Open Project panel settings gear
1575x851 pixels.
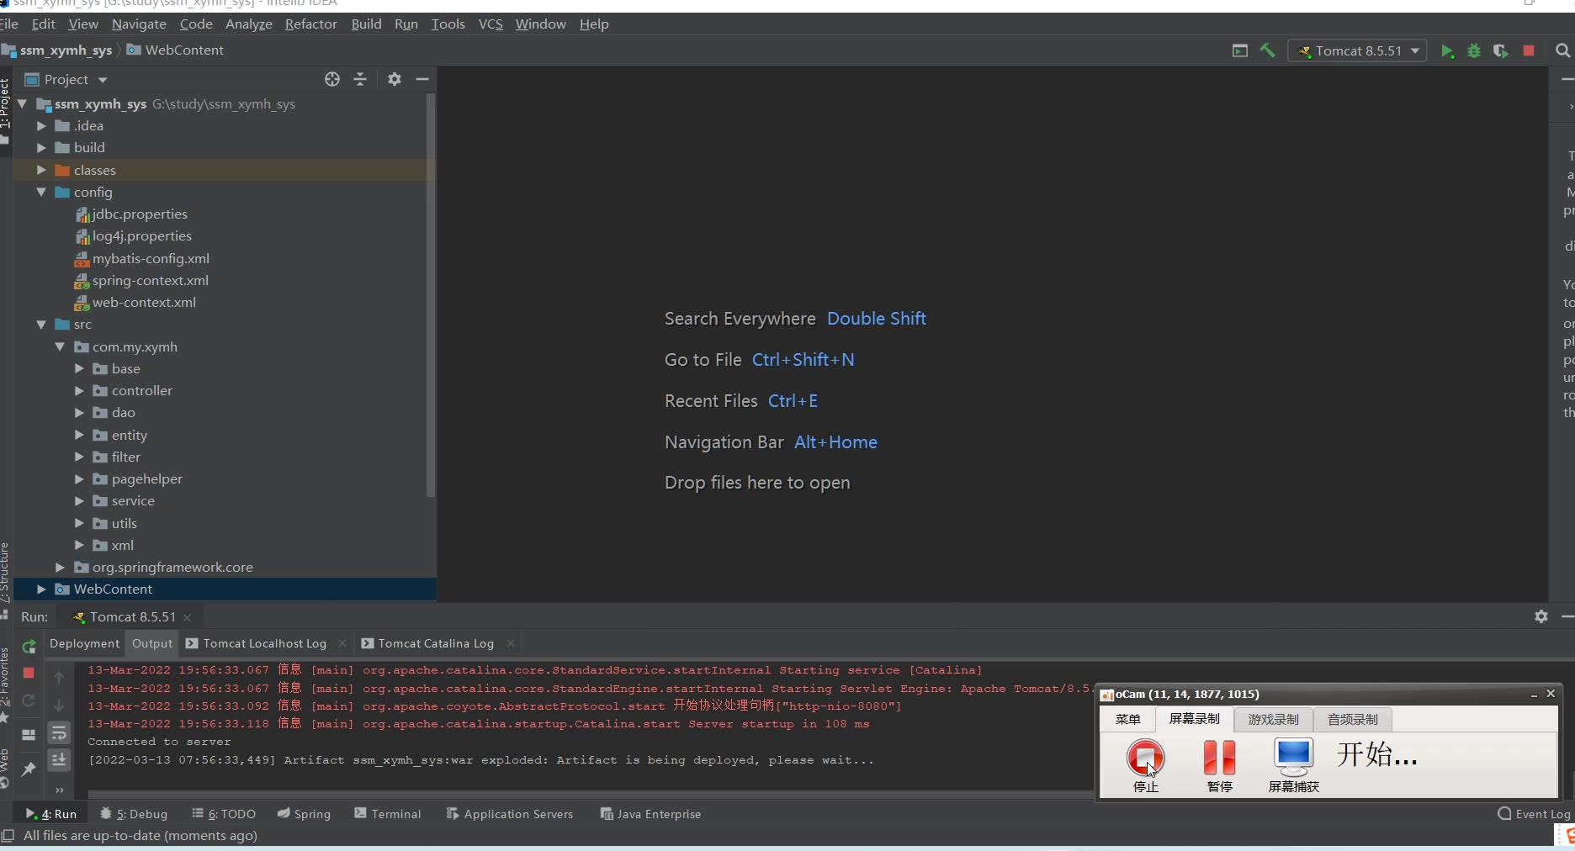[x=395, y=79]
